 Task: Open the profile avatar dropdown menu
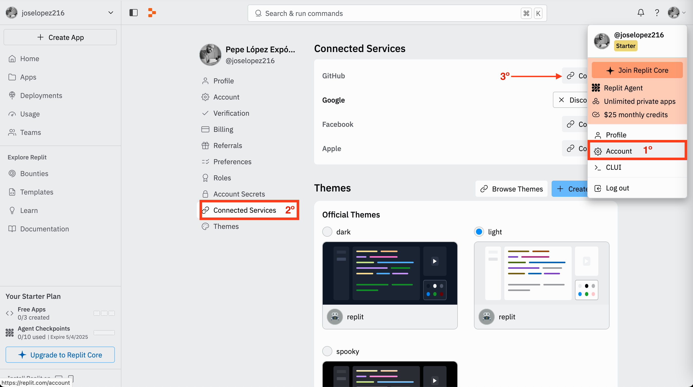[676, 13]
